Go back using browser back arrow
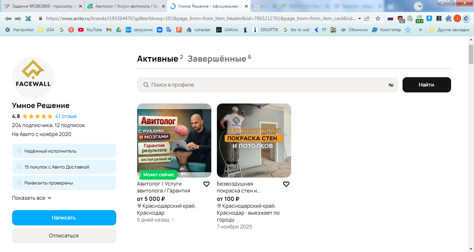This screenshot has width=474, height=252. (x=8, y=18)
